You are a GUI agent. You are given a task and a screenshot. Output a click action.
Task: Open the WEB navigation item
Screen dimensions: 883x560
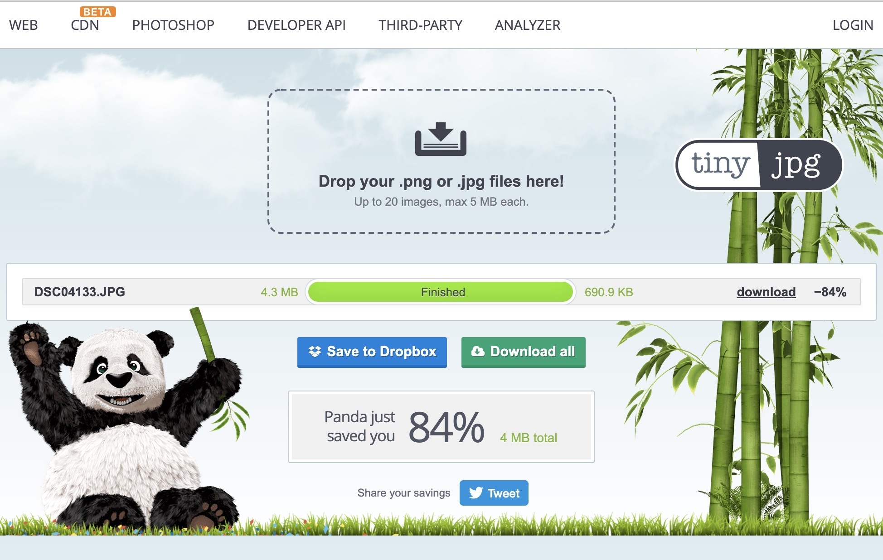[x=24, y=25]
